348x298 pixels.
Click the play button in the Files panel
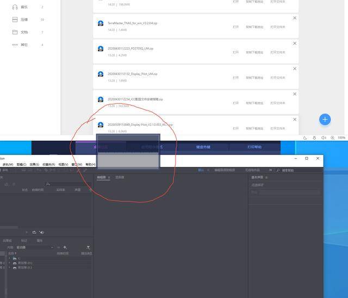(x=27, y=232)
